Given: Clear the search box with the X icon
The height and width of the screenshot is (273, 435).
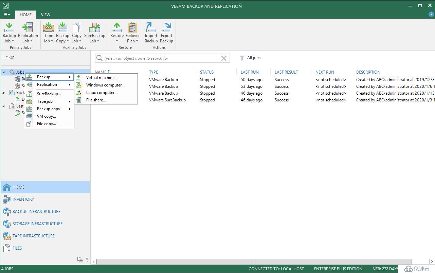Looking at the screenshot, I should (224, 58).
